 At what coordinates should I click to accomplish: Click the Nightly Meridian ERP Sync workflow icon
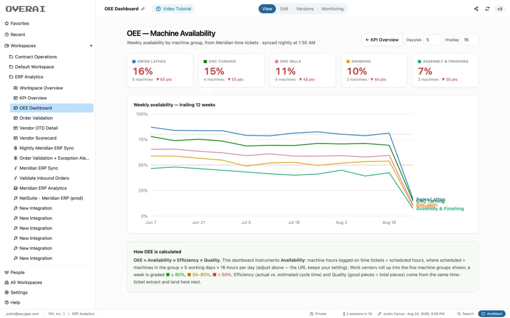[x=15, y=148]
